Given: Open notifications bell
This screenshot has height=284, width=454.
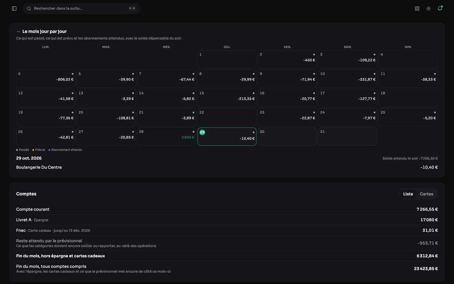Looking at the screenshot, I should click(440, 9).
